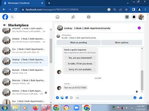Screen dimensions: 149x111
Task: Attach a photo using the image icon
Action: tap(62, 98)
